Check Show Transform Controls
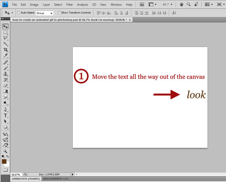 point(59,13)
